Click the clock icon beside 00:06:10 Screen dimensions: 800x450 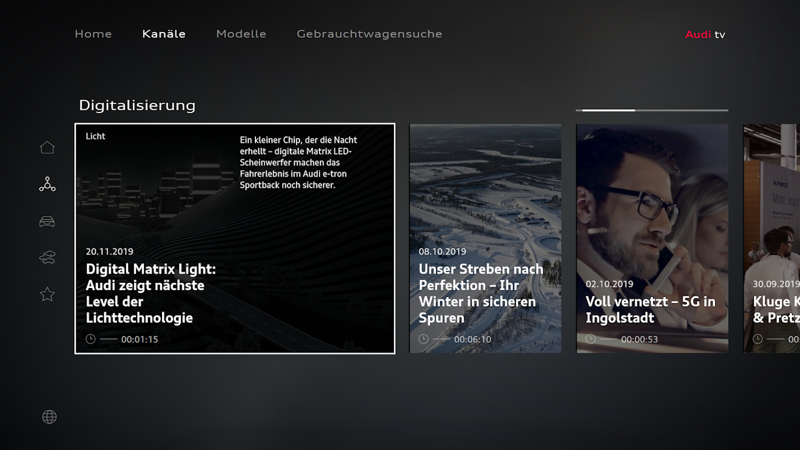tap(424, 339)
